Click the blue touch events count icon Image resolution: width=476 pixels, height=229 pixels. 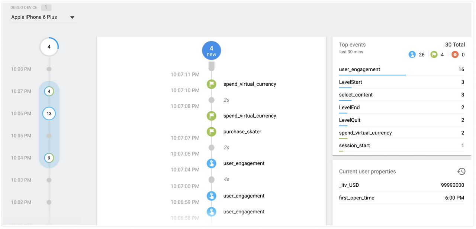coord(412,55)
